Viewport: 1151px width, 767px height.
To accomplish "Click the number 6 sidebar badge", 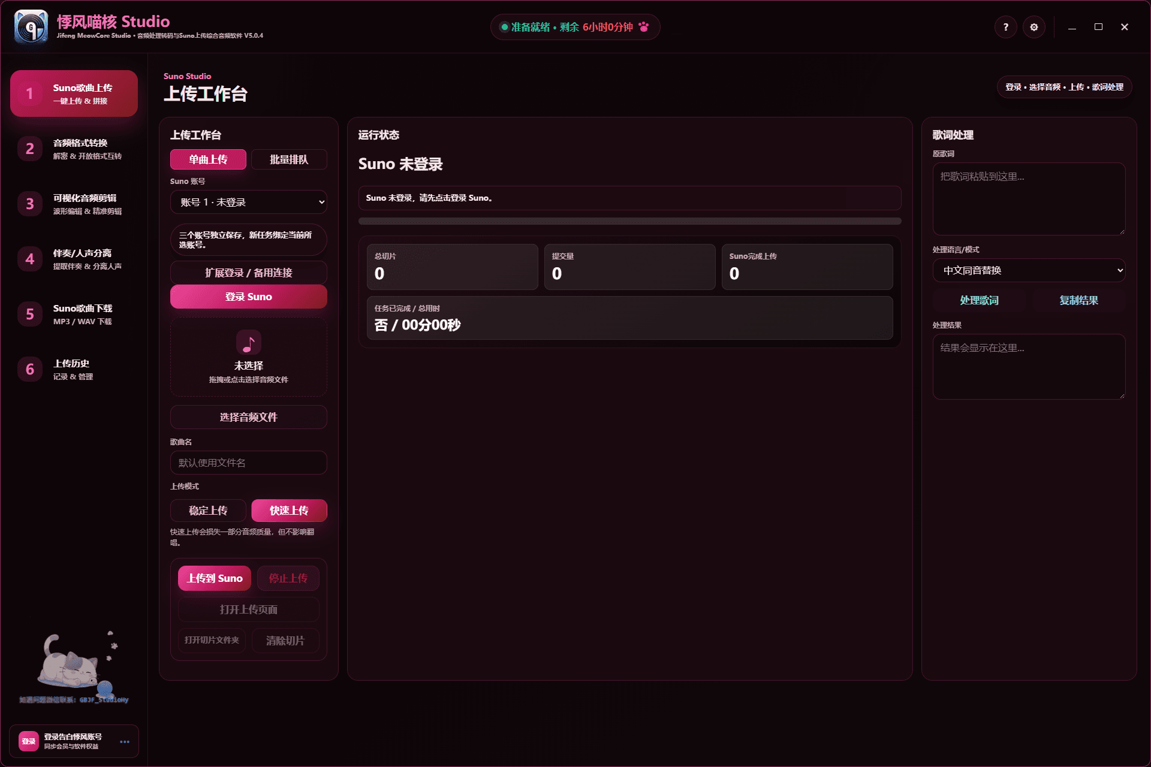I will pos(29,369).
